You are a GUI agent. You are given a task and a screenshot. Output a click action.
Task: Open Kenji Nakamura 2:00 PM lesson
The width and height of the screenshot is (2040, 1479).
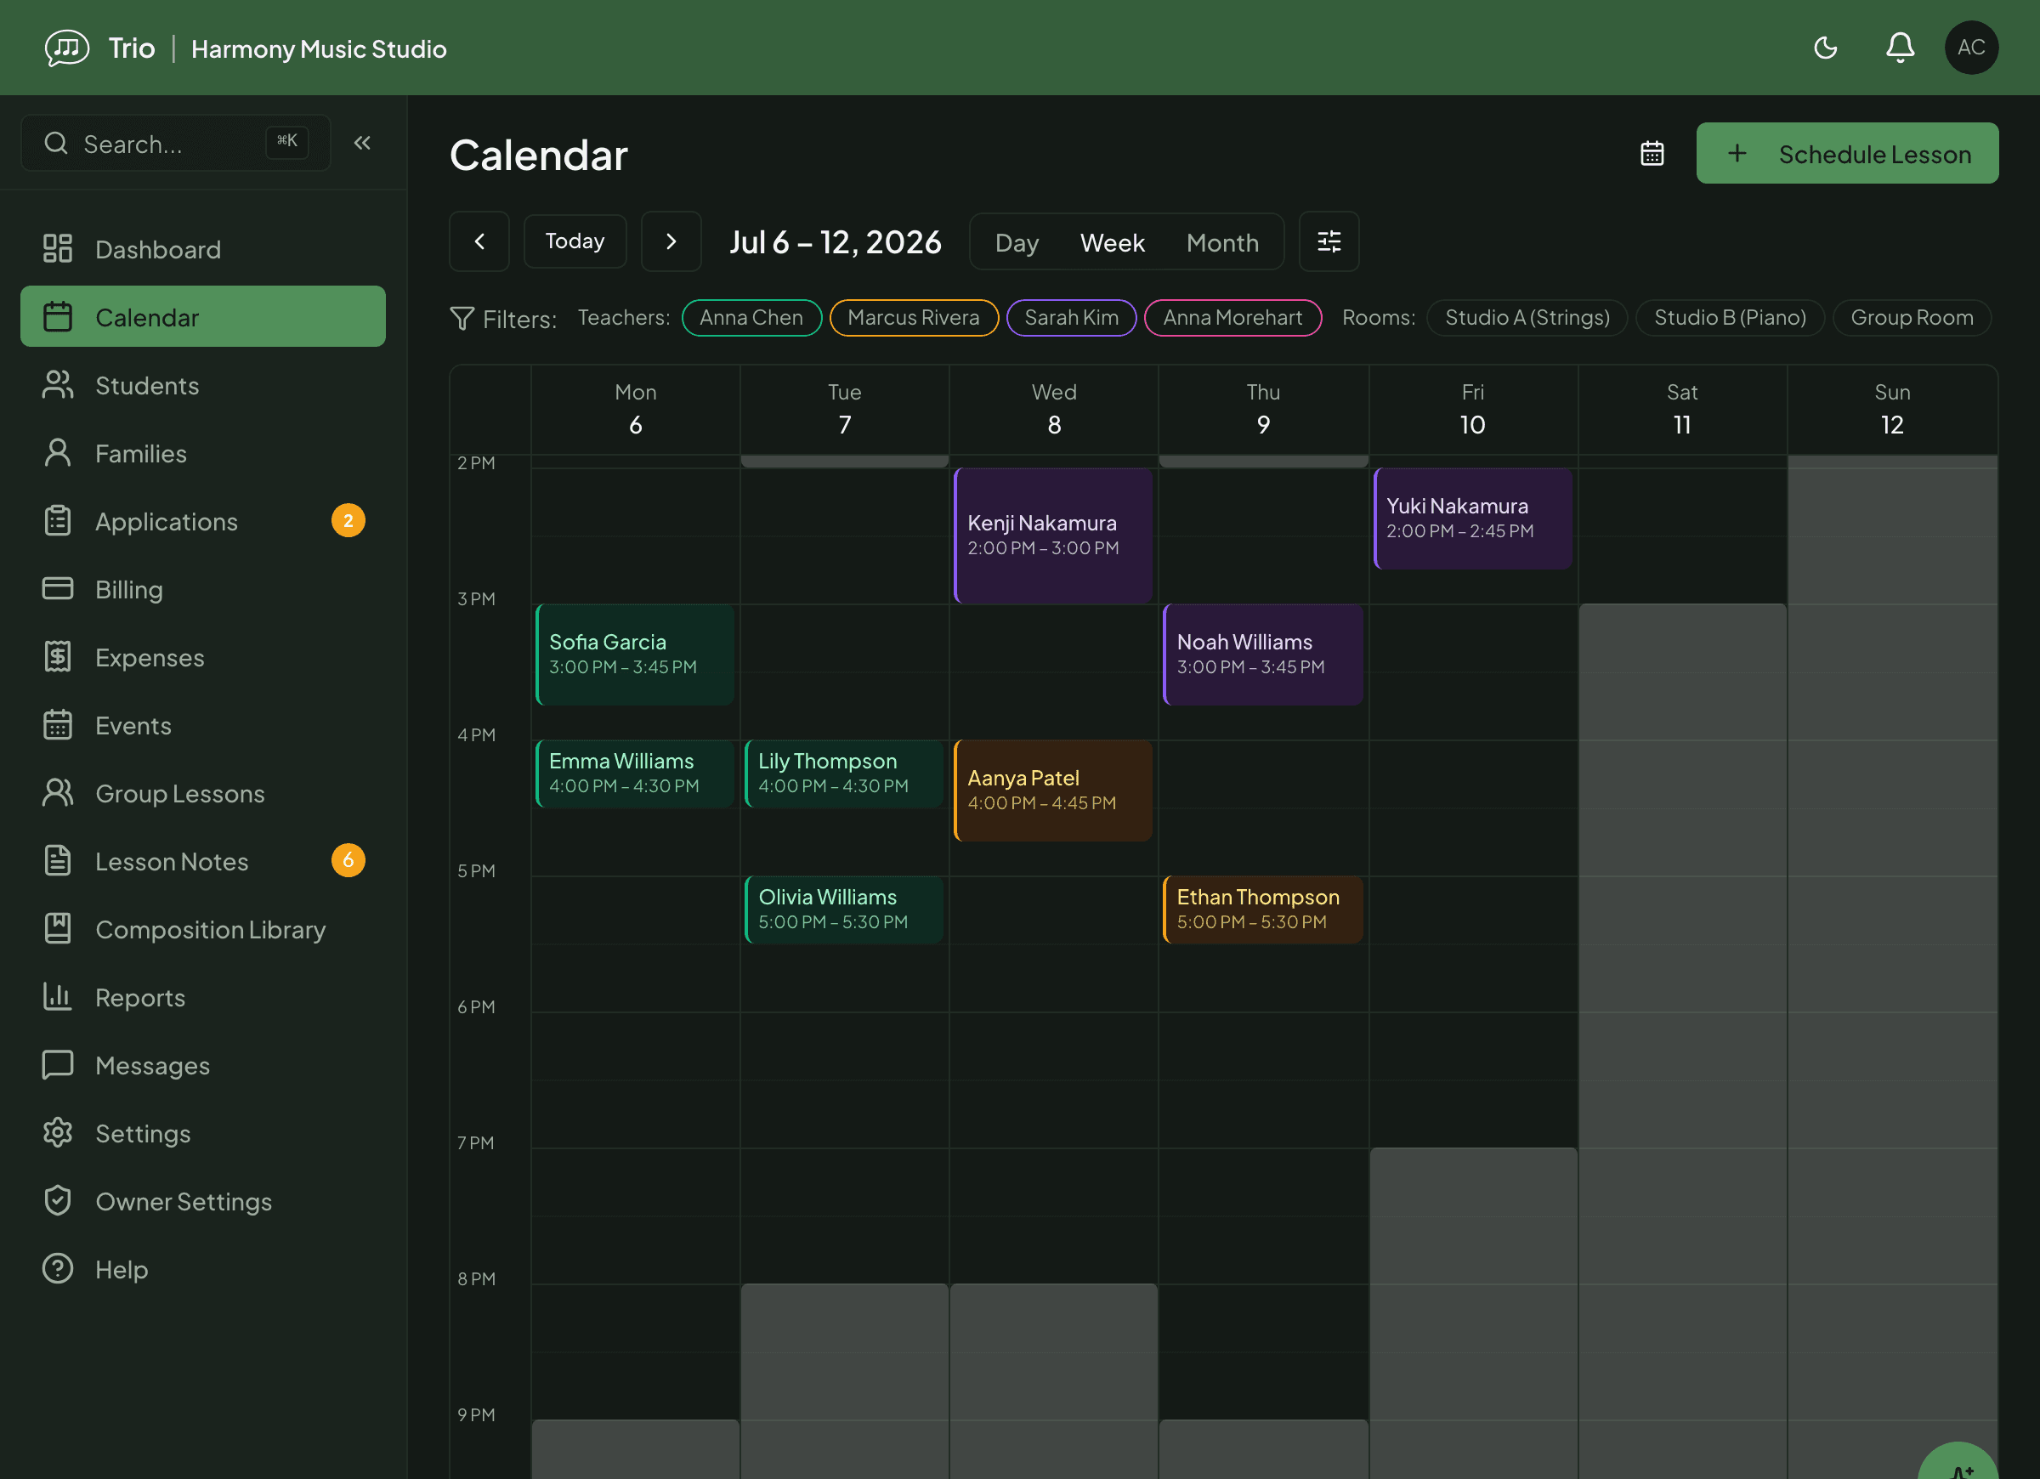tap(1053, 535)
